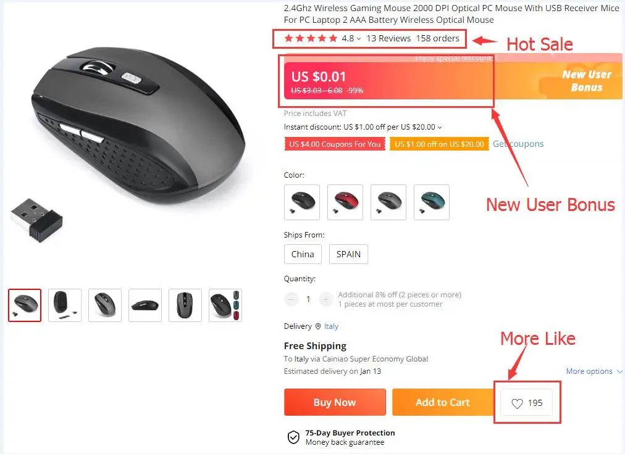
Task: Select SPAIN as ship-from location
Action: click(x=348, y=254)
